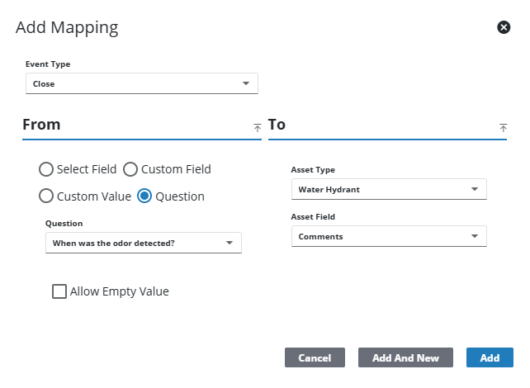Click the From section heading
Screen dimensions: 530x388
coord(42,125)
